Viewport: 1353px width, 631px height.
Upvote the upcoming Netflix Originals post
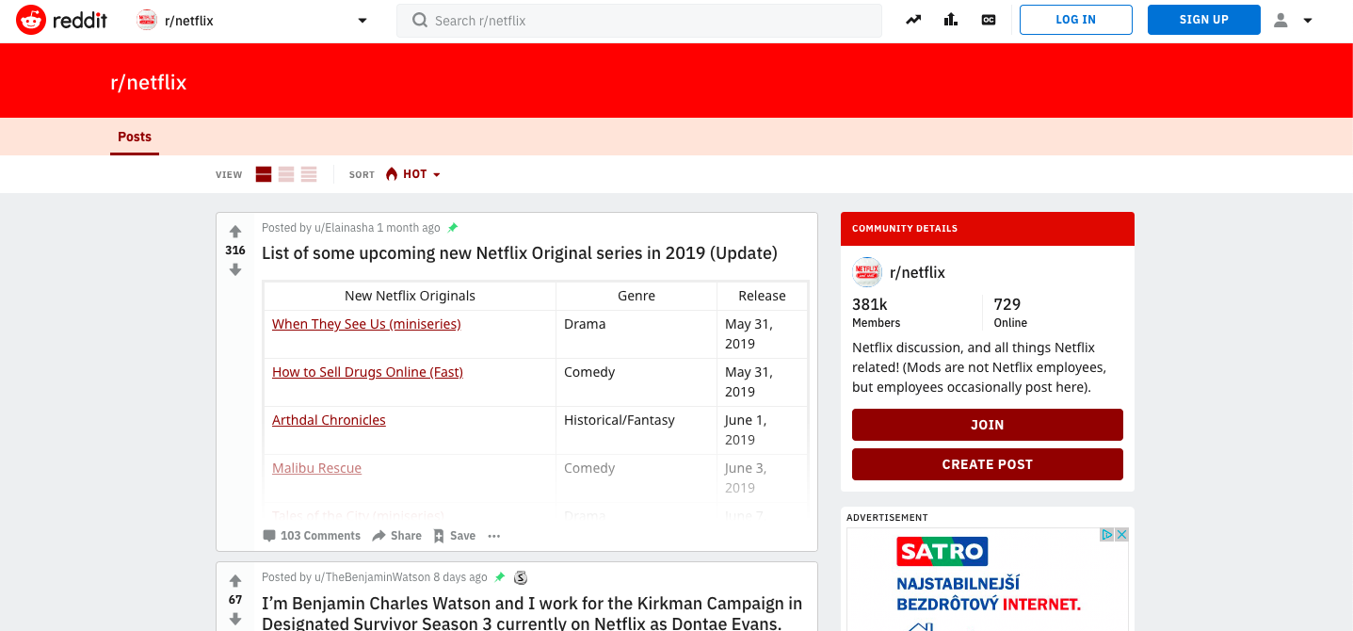pos(235,232)
